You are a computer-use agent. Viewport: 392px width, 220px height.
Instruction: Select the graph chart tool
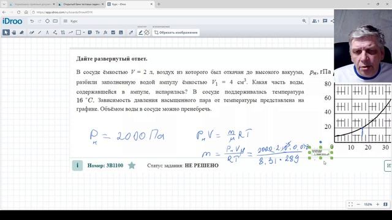pyautogui.click(x=70, y=32)
